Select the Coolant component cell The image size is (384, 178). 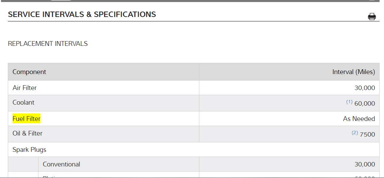click(23, 103)
